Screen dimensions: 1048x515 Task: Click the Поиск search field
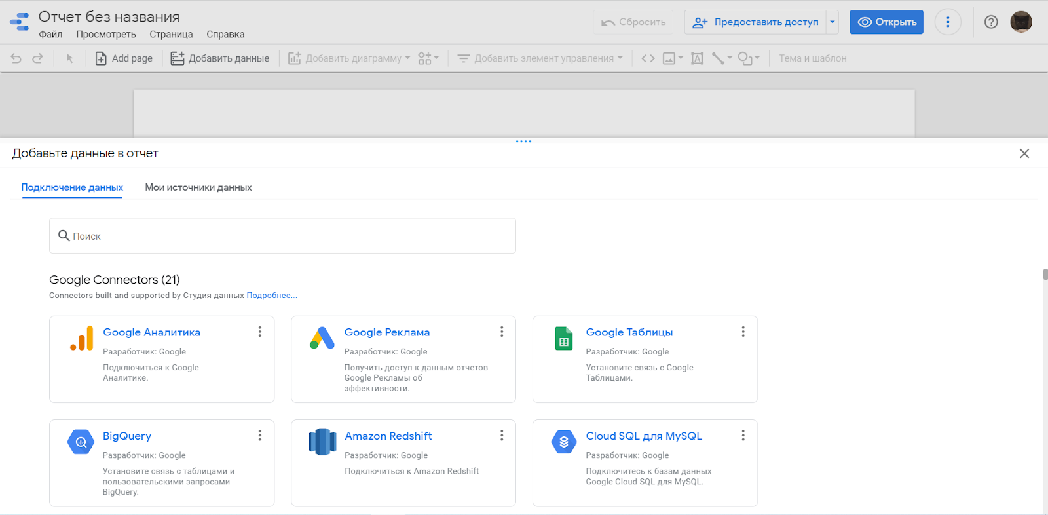click(282, 236)
